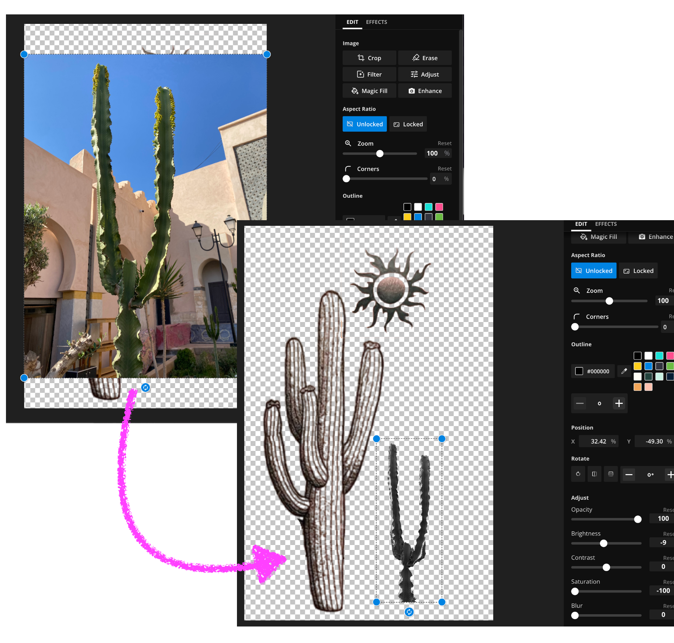Set the upper panel's aspect ratio to Locked

(408, 124)
